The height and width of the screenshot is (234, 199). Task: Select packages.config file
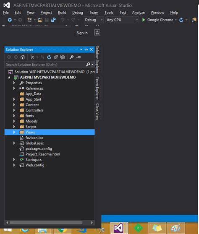(39, 149)
